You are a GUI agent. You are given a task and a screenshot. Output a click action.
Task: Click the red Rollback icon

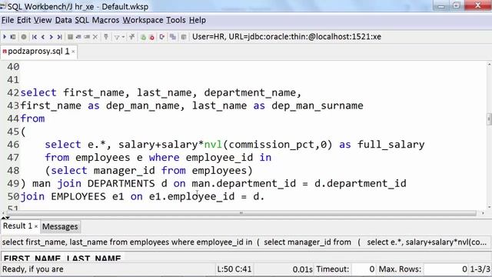pyautogui.click(x=152, y=37)
